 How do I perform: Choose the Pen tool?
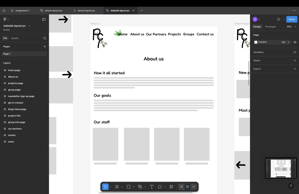(x=140, y=187)
